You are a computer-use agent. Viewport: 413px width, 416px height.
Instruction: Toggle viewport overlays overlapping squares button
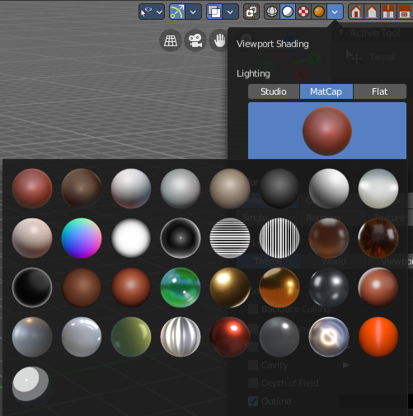pos(214,12)
